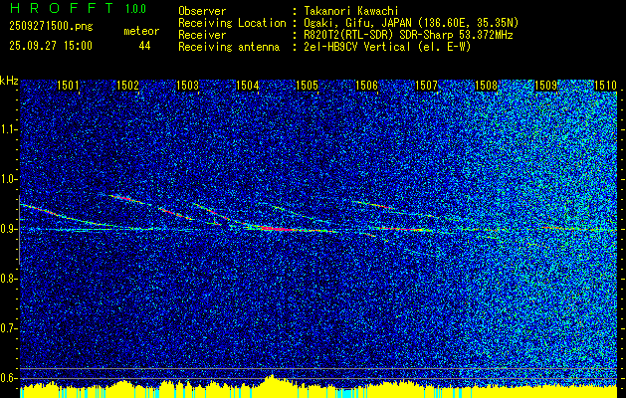Click the 1508 time marker
The height and width of the screenshot is (398, 626).
click(487, 85)
